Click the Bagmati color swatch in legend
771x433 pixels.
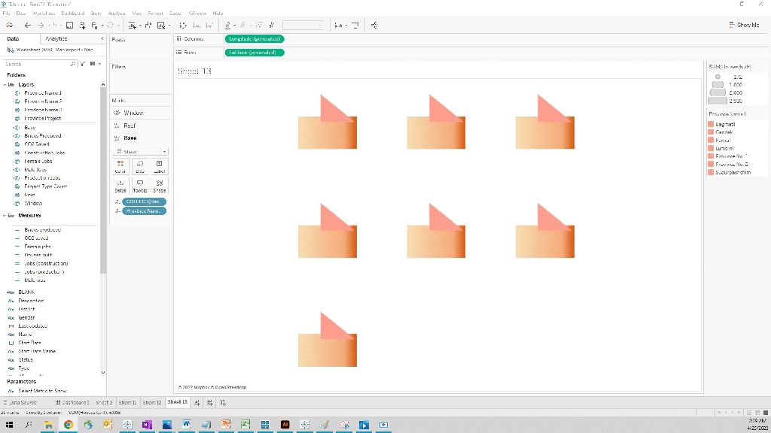(710, 124)
